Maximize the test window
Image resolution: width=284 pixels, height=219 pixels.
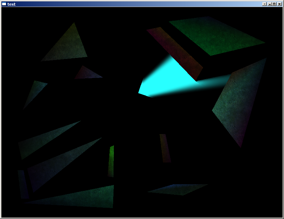pyautogui.click(x=274, y=4)
